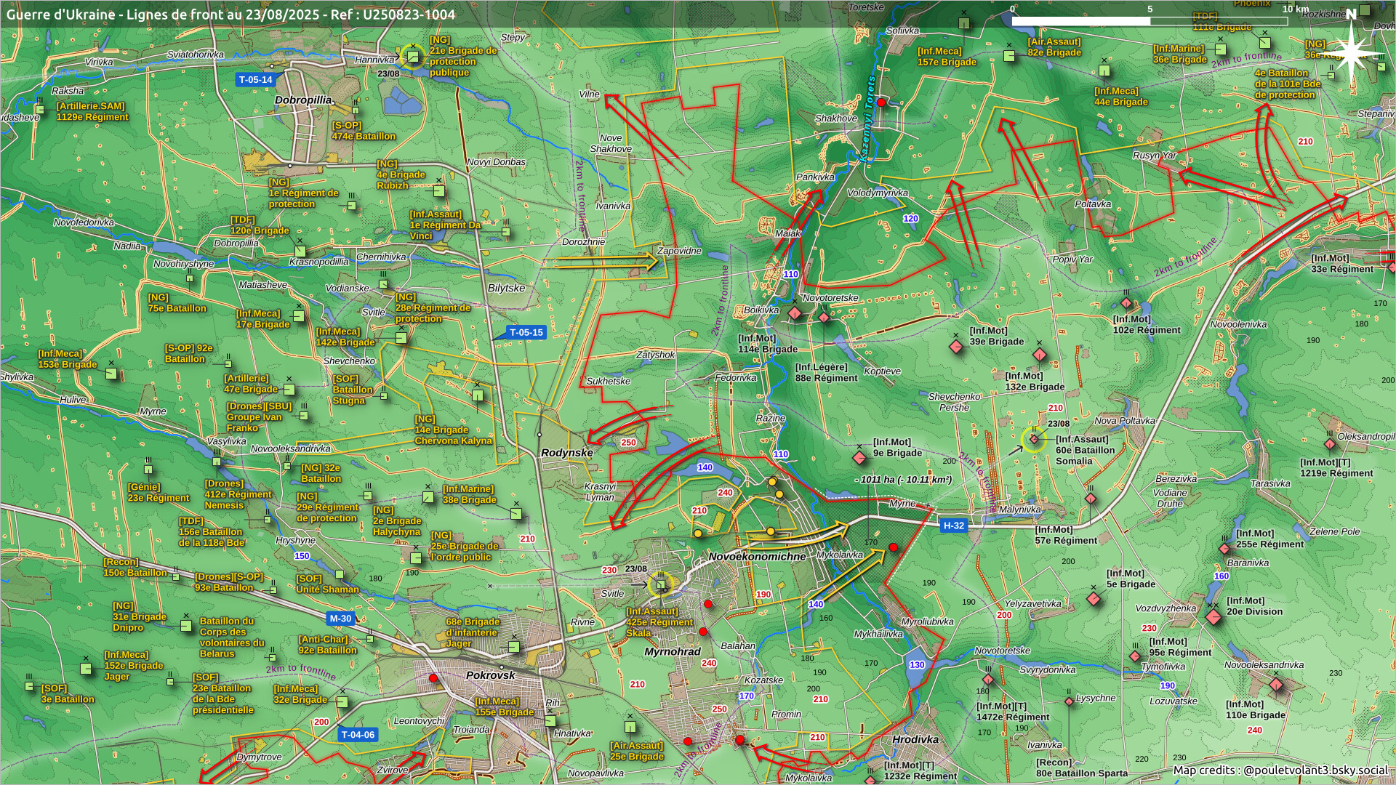1396x785 pixels.
Task: Click the 21e Brigade circled unit marker
Action: pyautogui.click(x=412, y=56)
